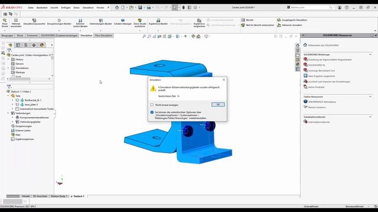Select the Externe Lasten tree item
378x212 pixels.
23,131
